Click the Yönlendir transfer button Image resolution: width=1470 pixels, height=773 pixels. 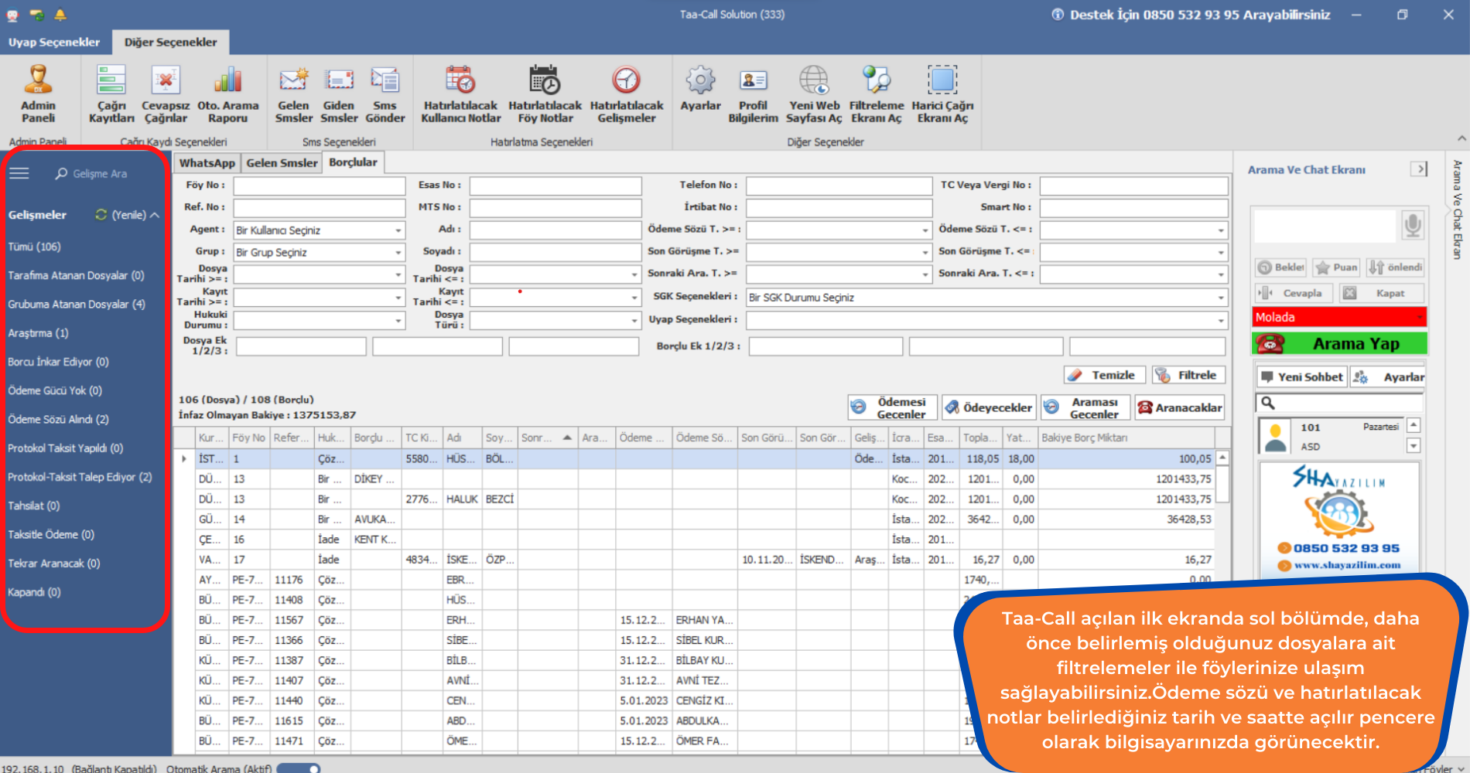1395,267
